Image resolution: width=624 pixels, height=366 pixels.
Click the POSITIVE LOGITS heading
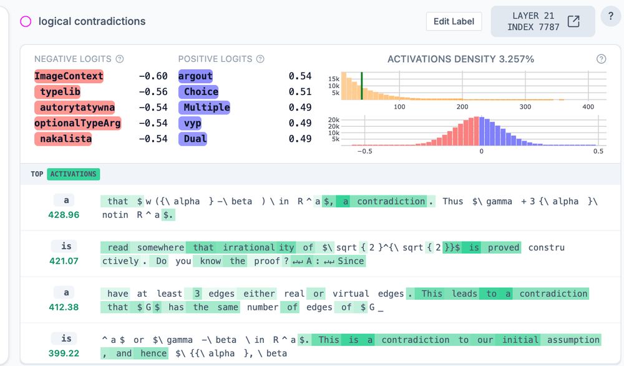215,59
